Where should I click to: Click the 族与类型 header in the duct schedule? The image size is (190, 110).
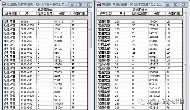click(11, 14)
